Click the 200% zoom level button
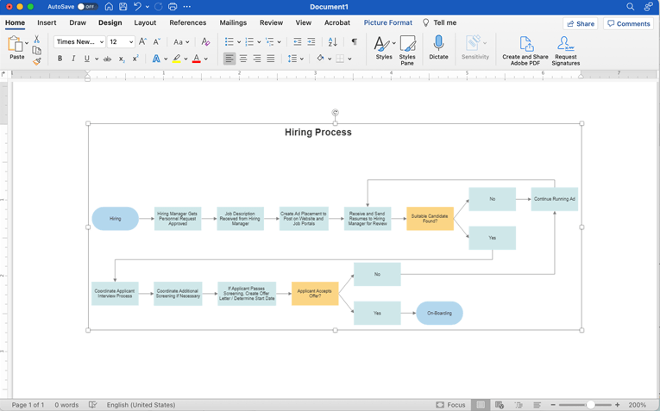Screen dimensions: 660x411 click(638, 405)
